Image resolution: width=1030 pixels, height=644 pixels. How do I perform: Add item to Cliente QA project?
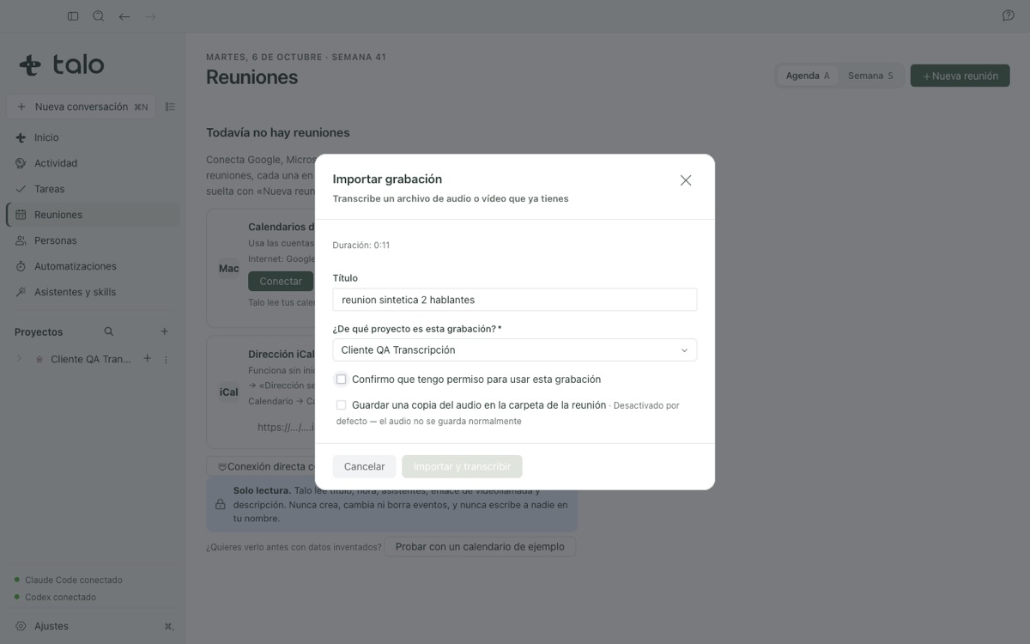147,359
